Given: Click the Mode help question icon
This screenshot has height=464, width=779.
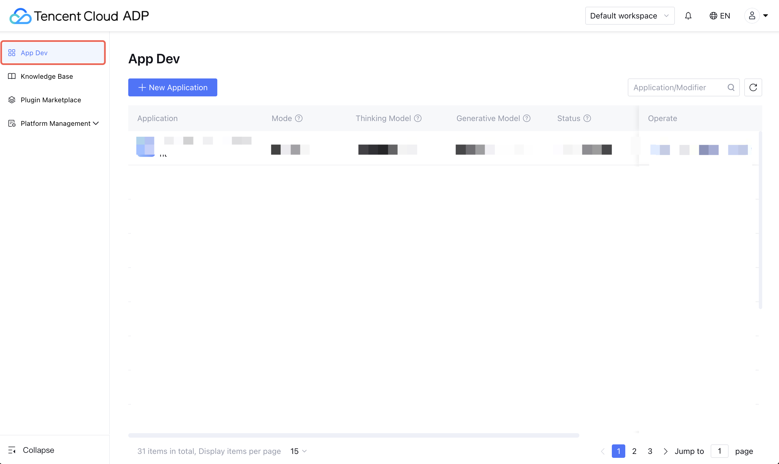Looking at the screenshot, I should [x=299, y=118].
